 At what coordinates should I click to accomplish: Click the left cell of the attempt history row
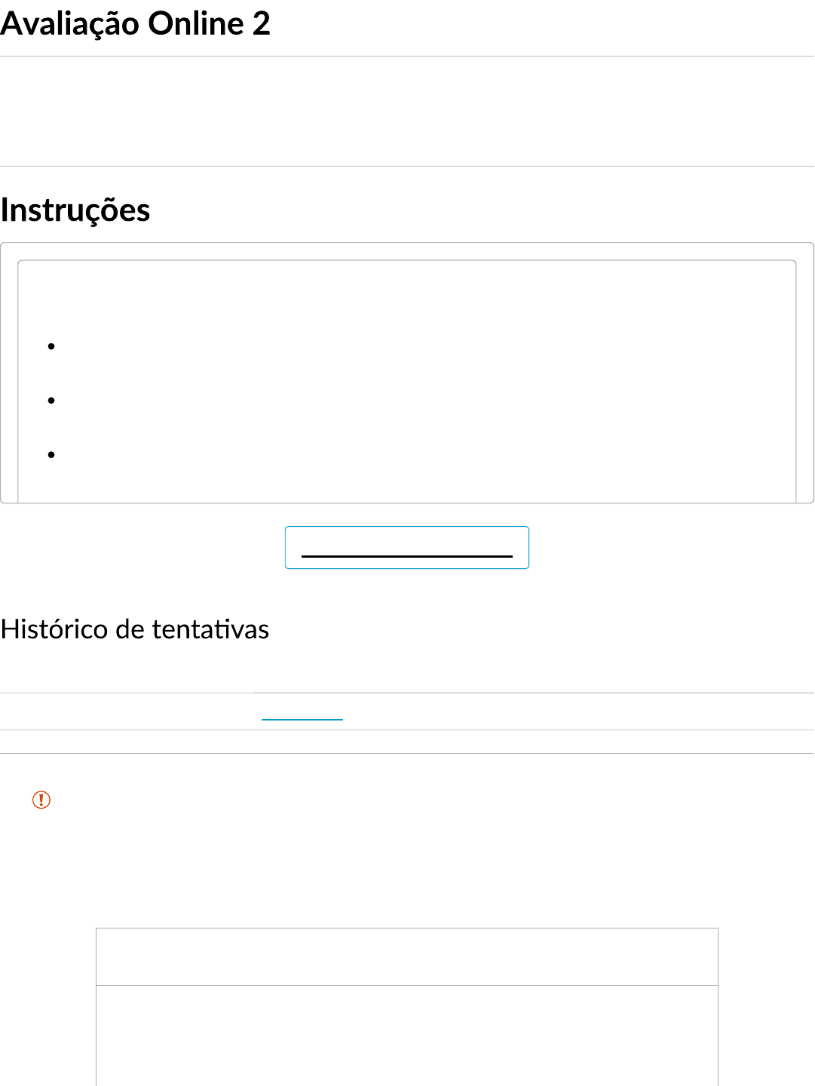pyautogui.click(x=127, y=711)
